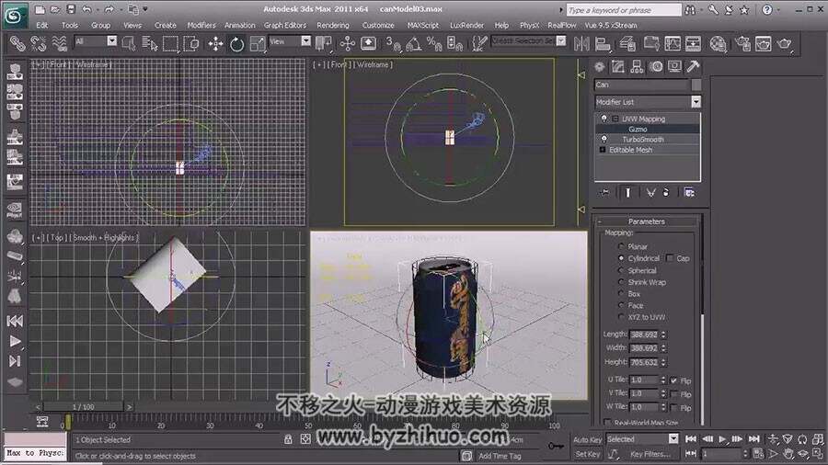Uncheck the U Tile Flip checkbox
The width and height of the screenshot is (828, 465).
point(673,380)
